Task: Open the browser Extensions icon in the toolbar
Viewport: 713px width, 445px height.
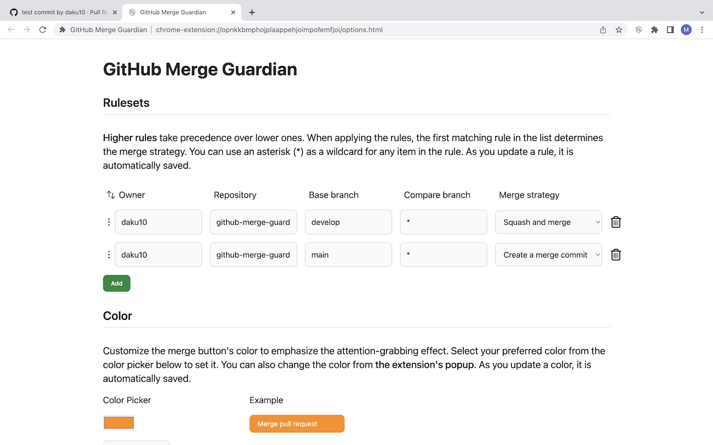Action: click(x=655, y=29)
